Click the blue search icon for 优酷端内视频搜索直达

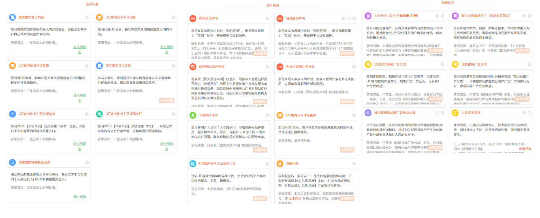[13, 162]
